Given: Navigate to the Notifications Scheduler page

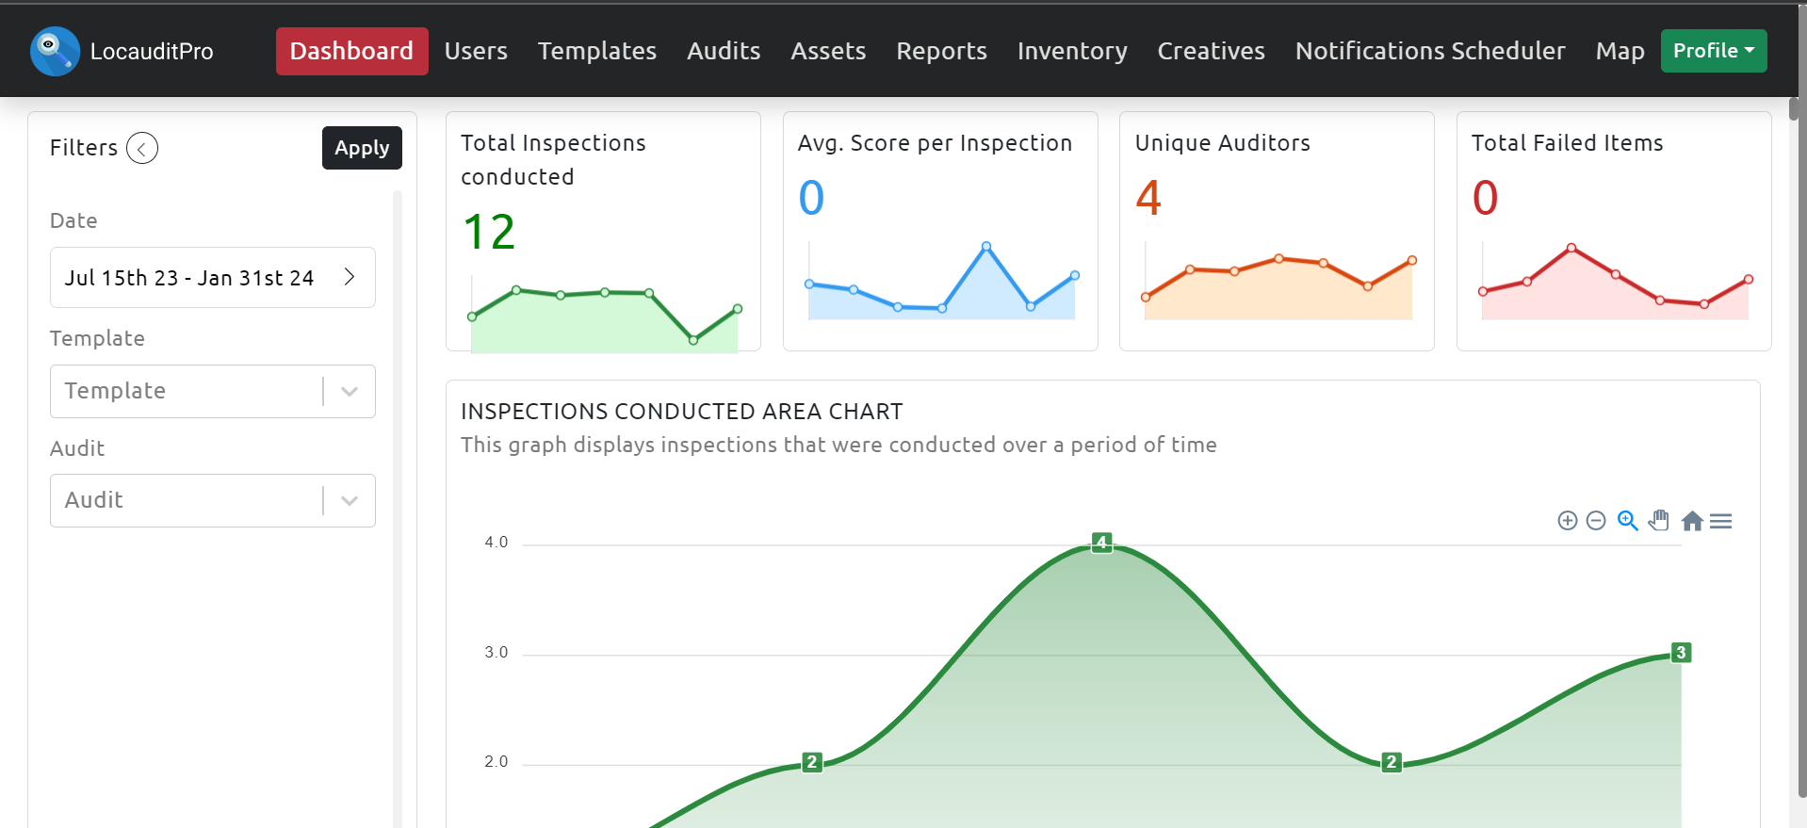Looking at the screenshot, I should coord(1429,51).
